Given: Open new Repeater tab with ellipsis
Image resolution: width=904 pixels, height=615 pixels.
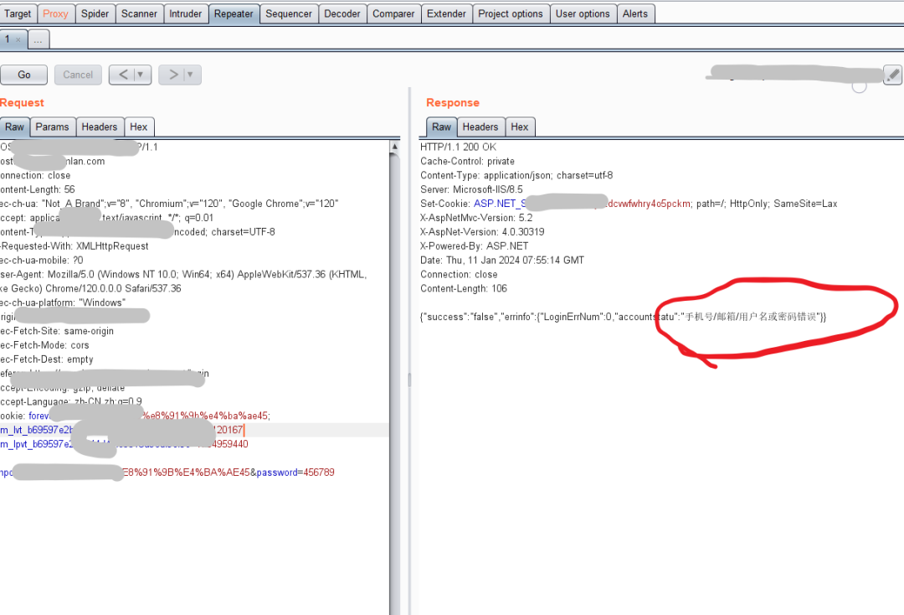Looking at the screenshot, I should pyautogui.click(x=38, y=40).
